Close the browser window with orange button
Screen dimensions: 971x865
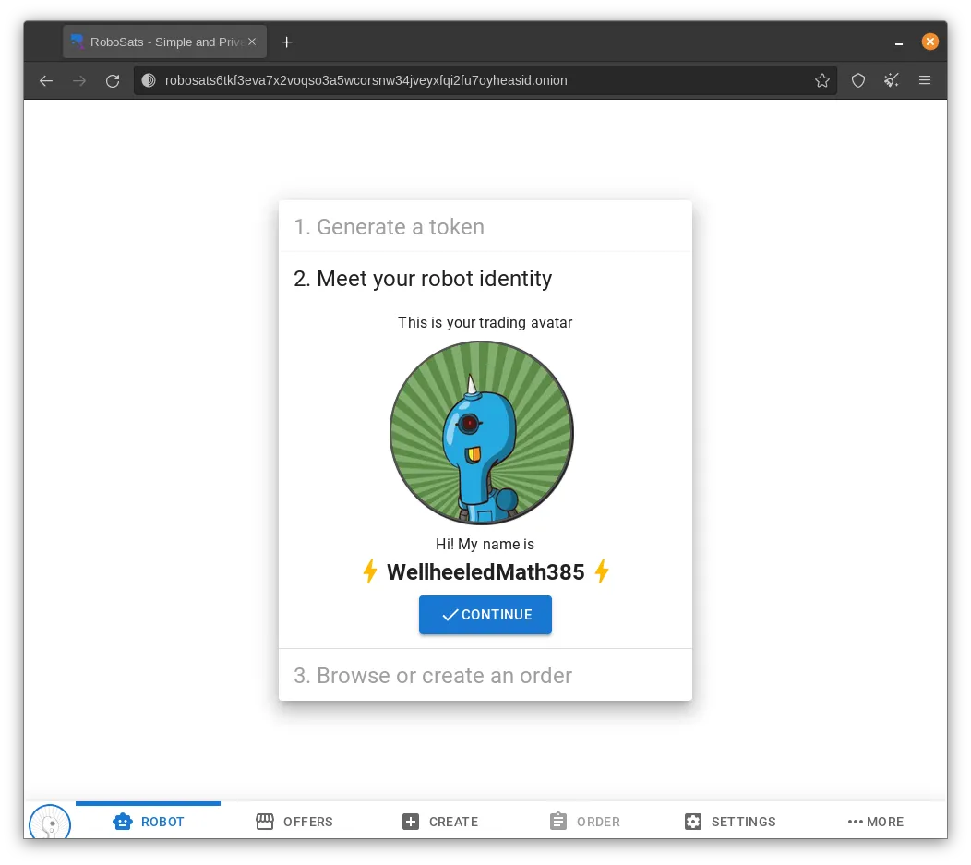coord(930,42)
